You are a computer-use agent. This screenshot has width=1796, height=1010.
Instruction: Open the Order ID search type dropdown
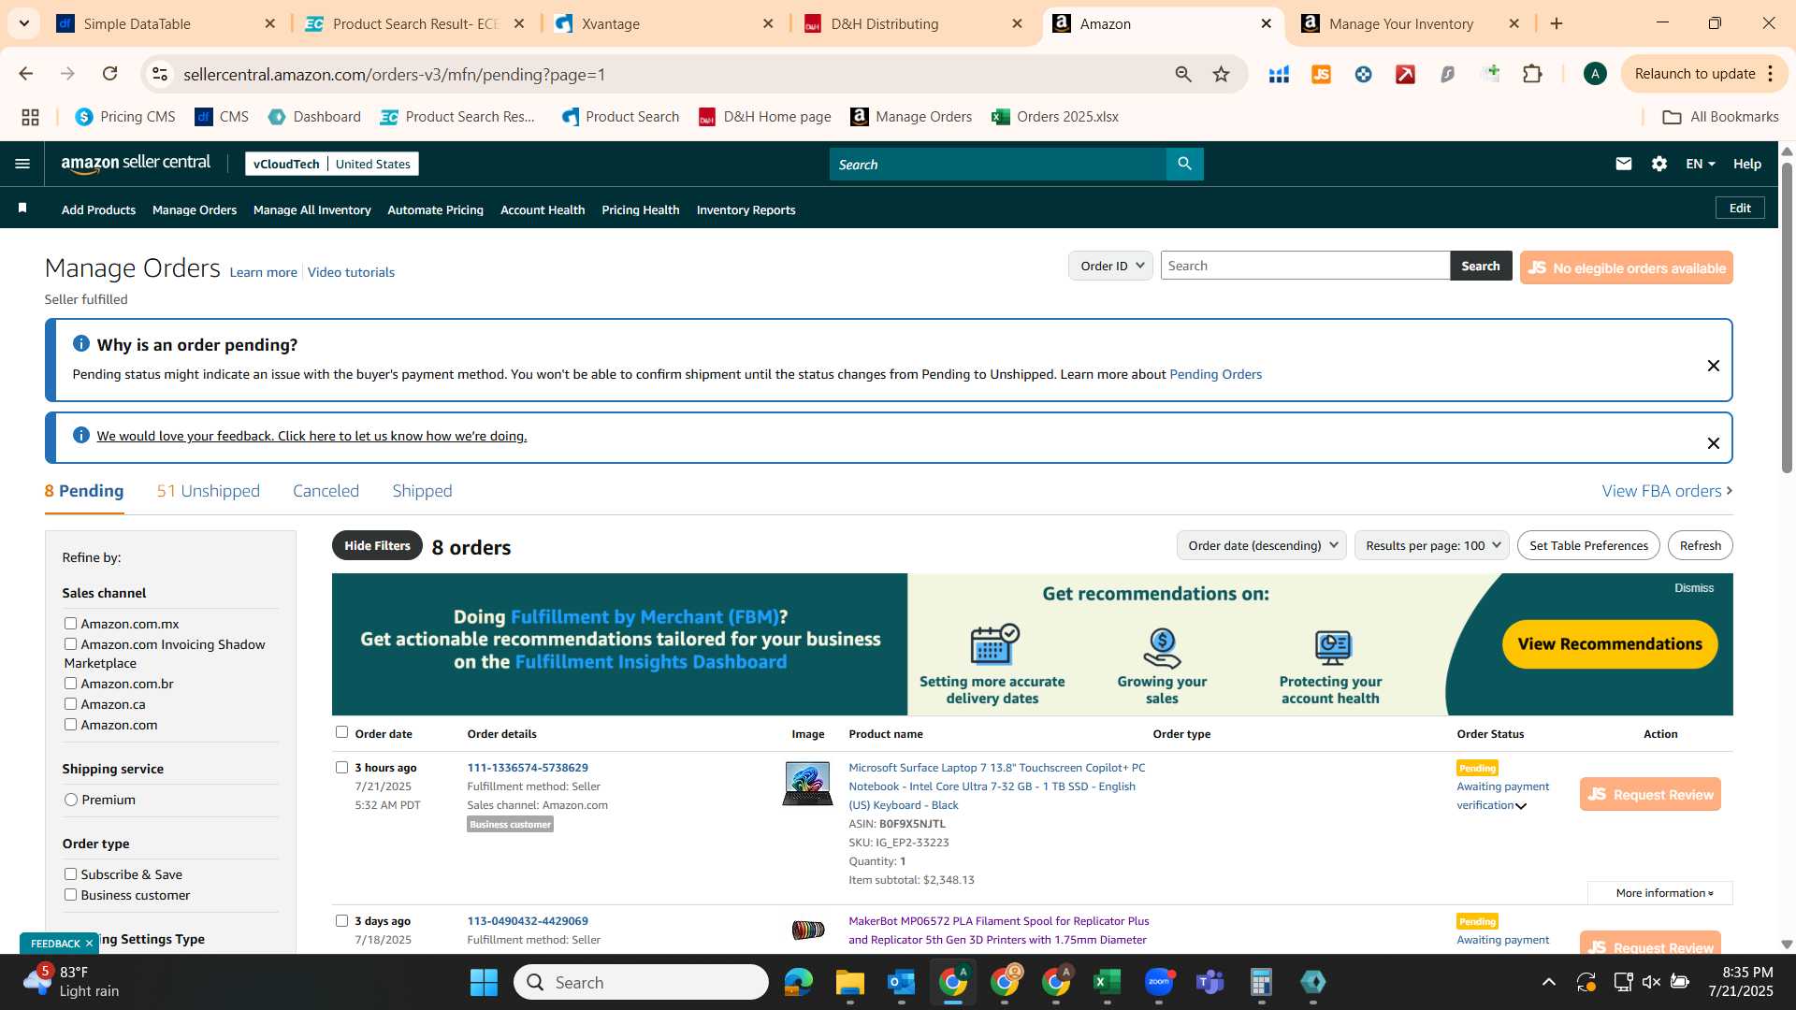[x=1110, y=266]
